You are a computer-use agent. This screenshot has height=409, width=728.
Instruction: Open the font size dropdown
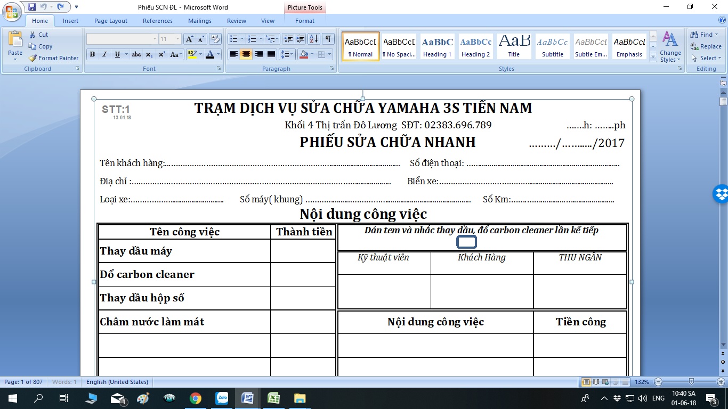coord(178,39)
